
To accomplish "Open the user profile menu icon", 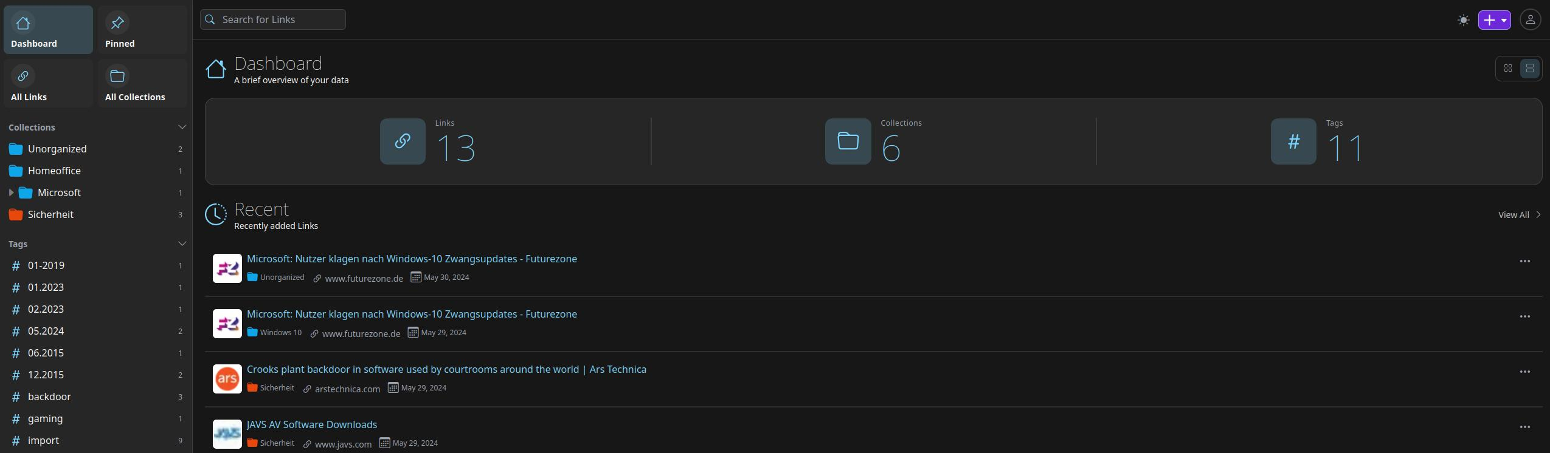I will (1531, 20).
